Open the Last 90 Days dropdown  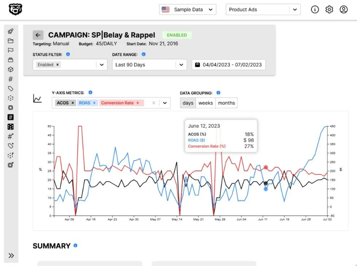[149, 65]
